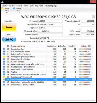Open the Úpravy menu

pos(12,6)
